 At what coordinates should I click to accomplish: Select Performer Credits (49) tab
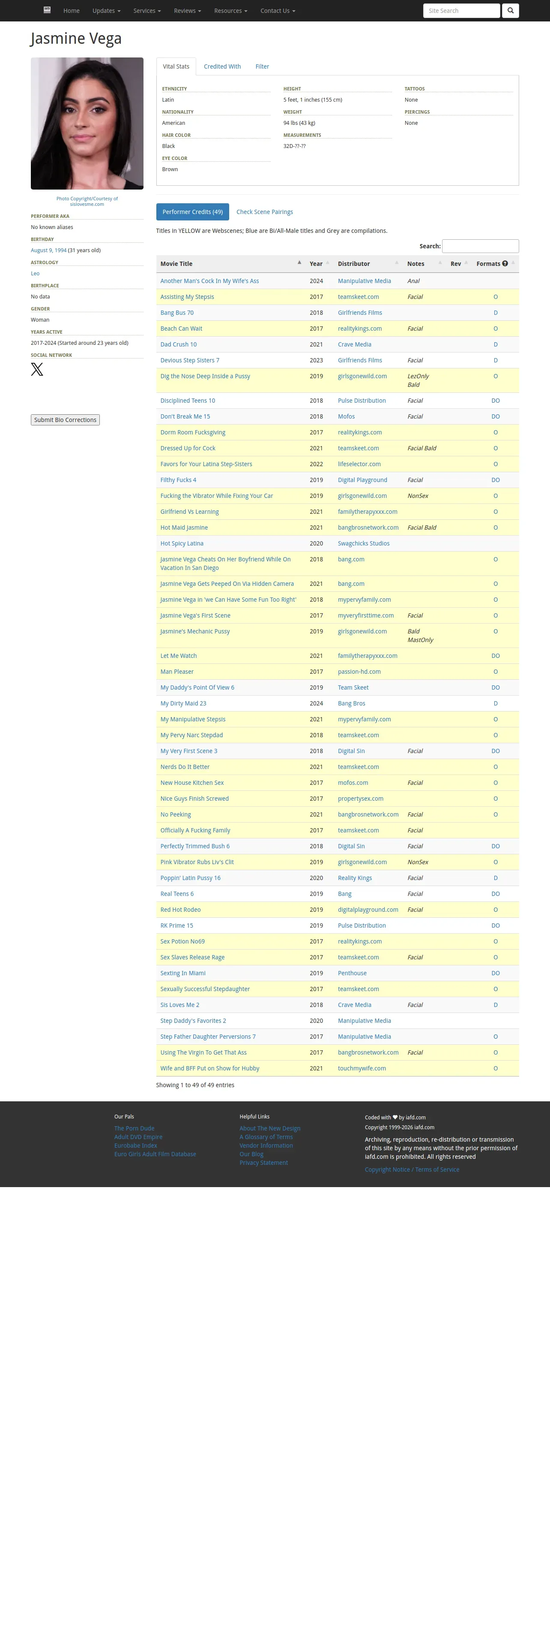[193, 211]
